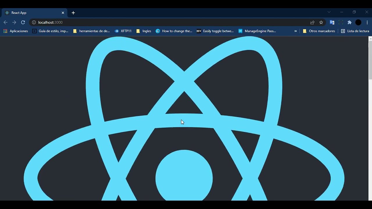Open the green screenshot extension icon
372x209 pixels.
tap(341, 22)
